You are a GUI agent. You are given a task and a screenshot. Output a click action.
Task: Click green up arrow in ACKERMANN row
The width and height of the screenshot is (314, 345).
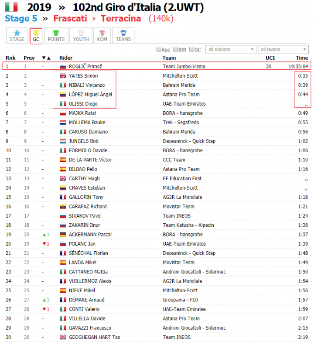click(x=44, y=235)
